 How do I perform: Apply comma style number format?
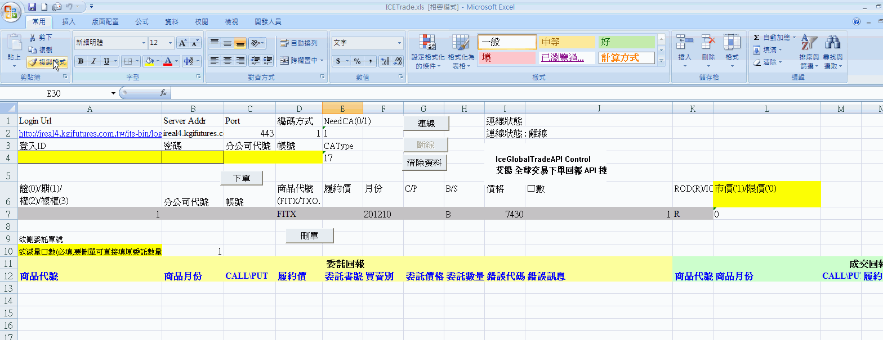[x=370, y=61]
